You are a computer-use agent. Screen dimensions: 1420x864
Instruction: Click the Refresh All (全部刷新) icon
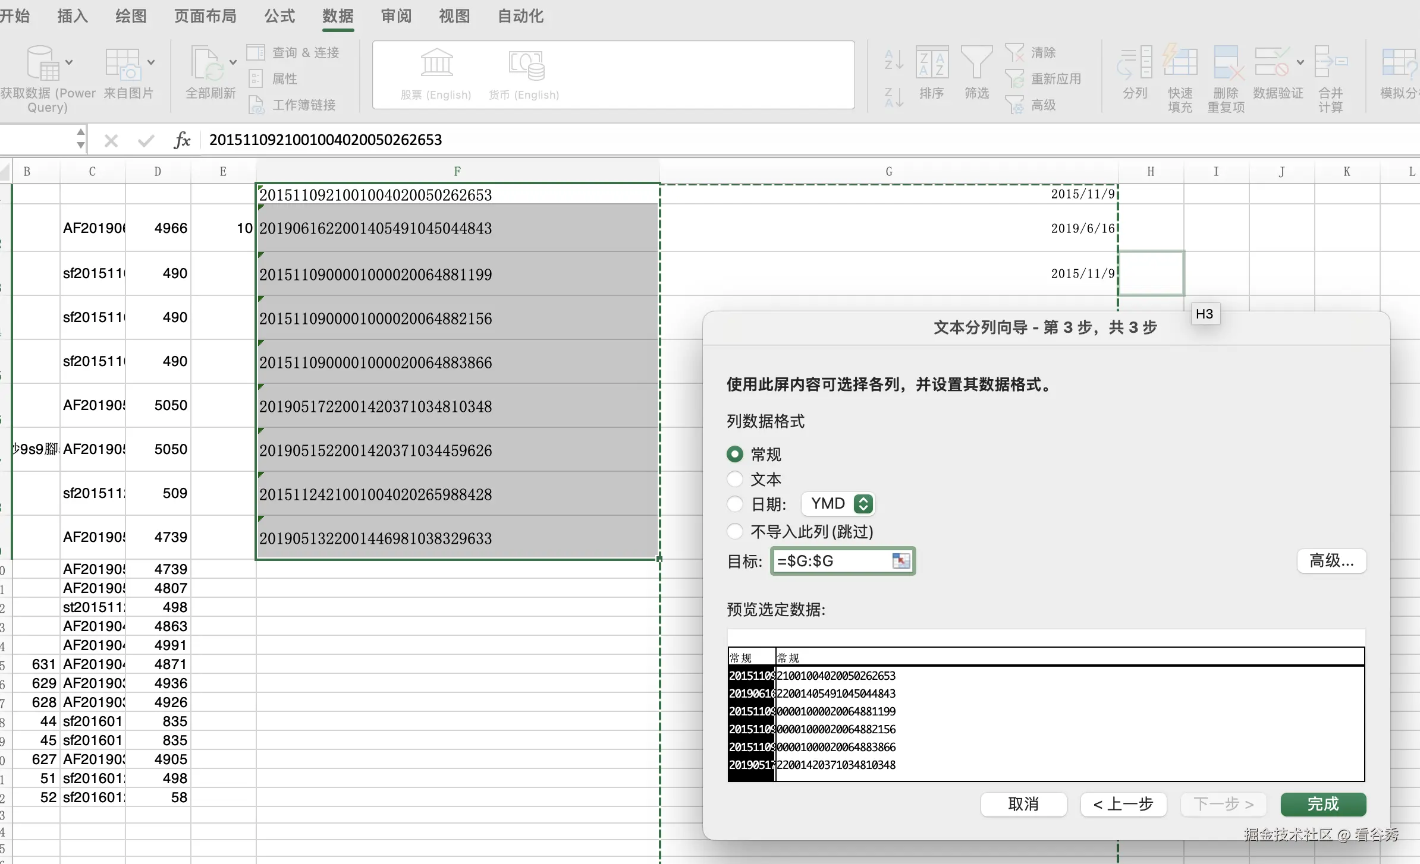tap(206, 63)
